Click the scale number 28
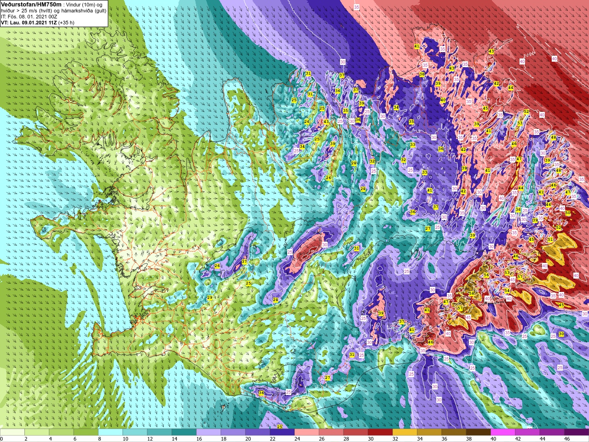 (346, 439)
